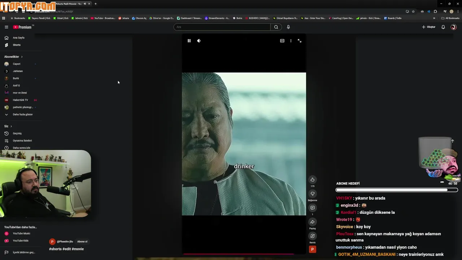Open the Boards | Trello bookmark
The image size is (462, 260).
393,18
